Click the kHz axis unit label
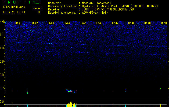Viewport: 169px width, 107px height. [2, 22]
